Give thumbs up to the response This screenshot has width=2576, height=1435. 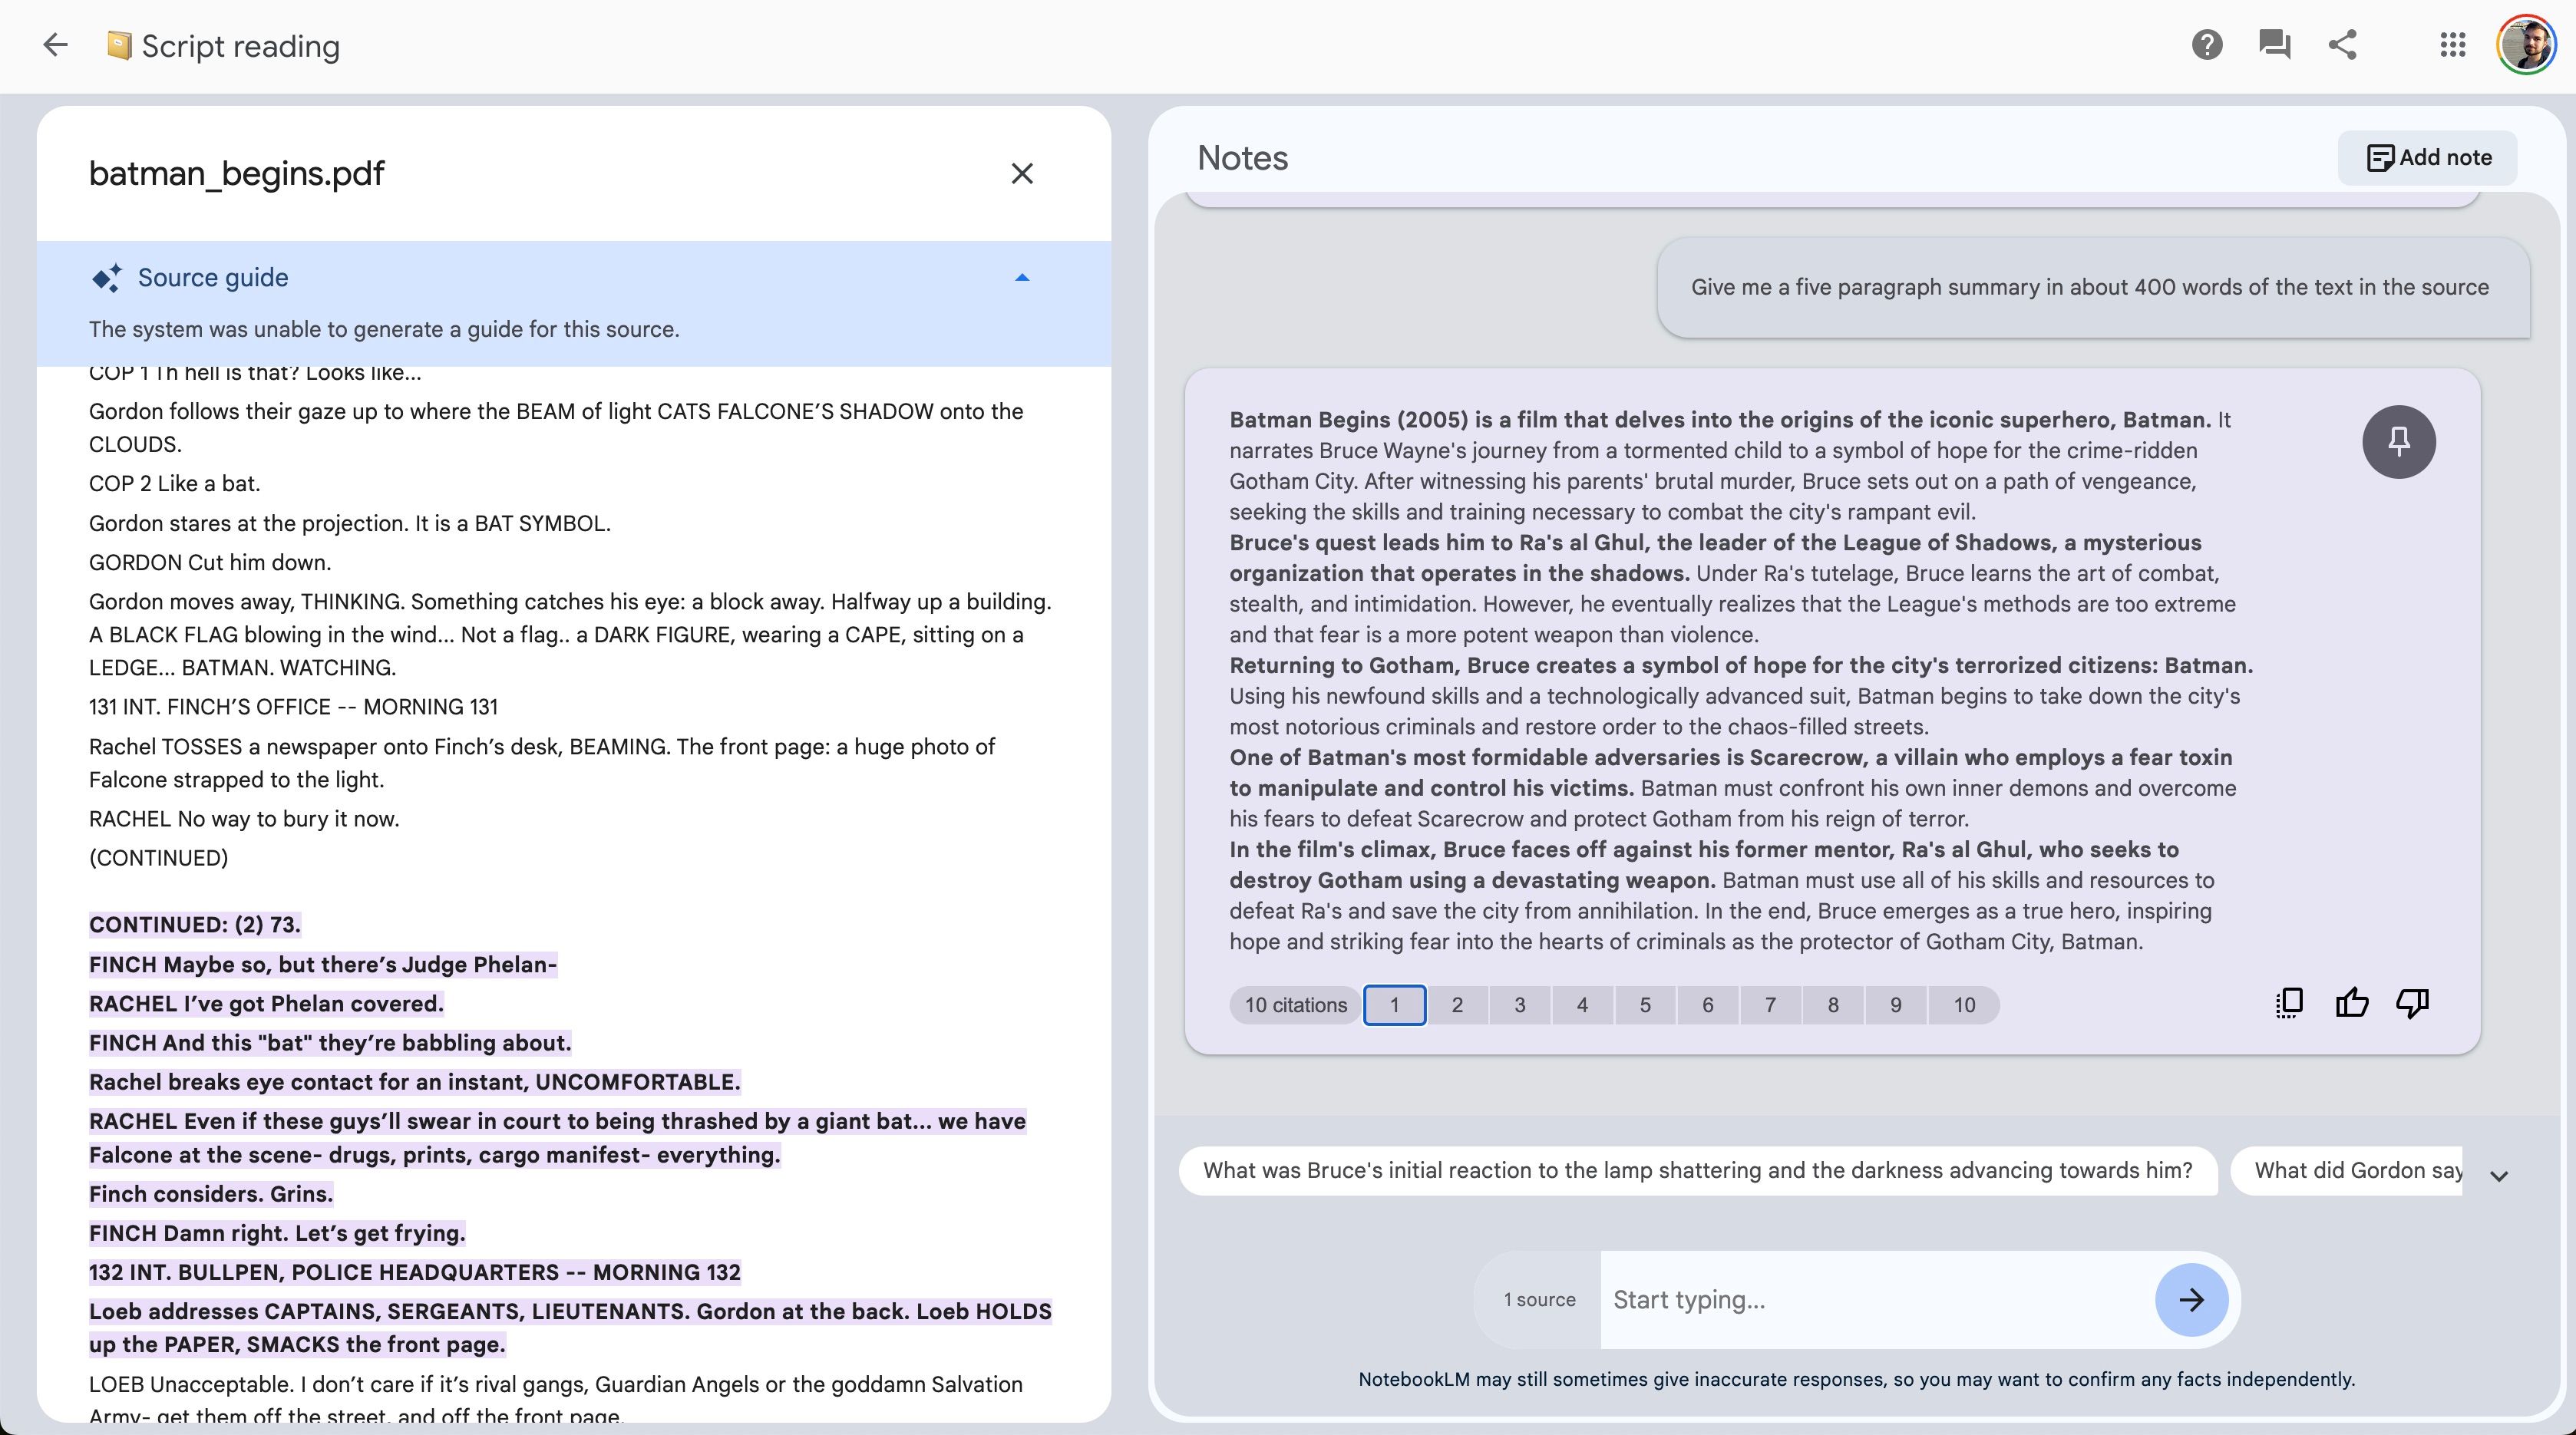2351,1003
